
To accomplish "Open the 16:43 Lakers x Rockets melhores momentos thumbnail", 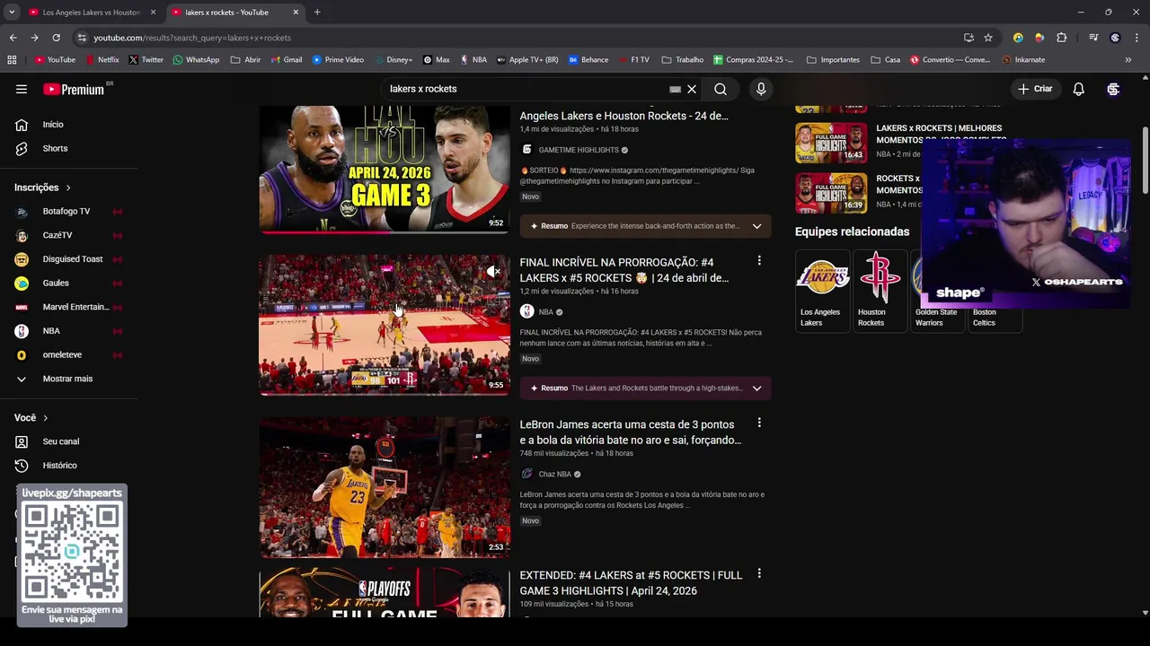I will coord(831,142).
